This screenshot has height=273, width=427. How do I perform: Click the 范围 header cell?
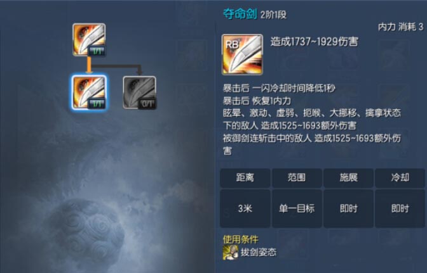pos(297,178)
